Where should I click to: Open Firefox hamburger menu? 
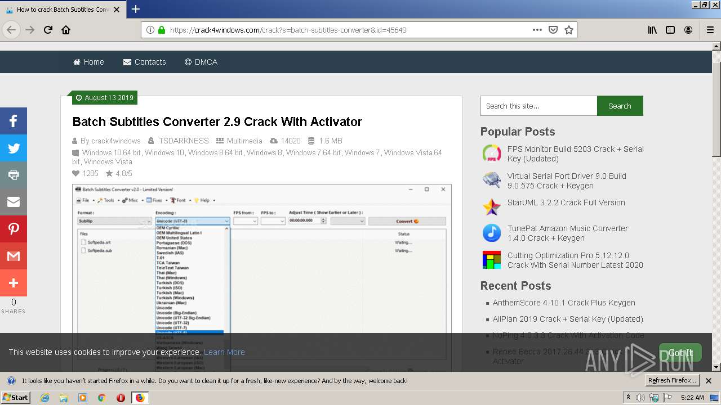point(710,30)
